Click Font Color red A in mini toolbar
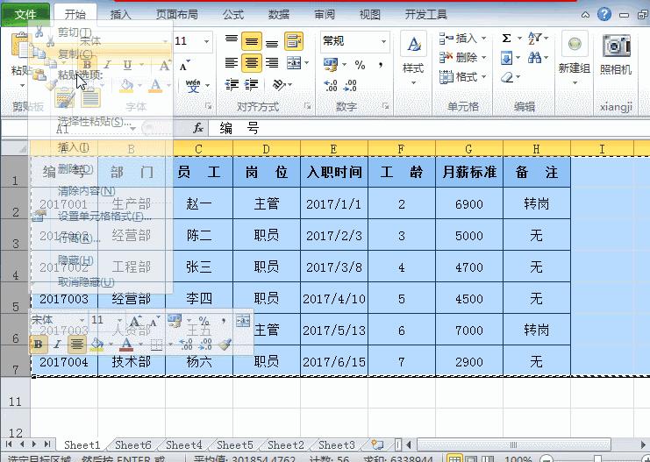 point(127,344)
